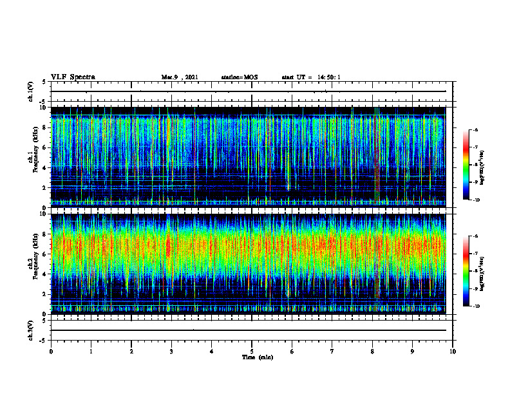Select the date text "Mar.9 , 2021"
This screenshot has width=510, height=394.
click(180, 77)
